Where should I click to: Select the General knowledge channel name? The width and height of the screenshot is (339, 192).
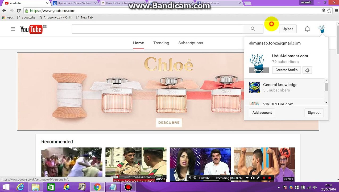tap(280, 85)
